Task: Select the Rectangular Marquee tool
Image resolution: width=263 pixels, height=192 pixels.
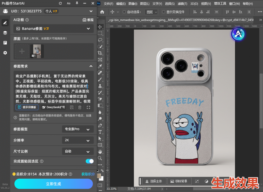Action: [x=100, y=33]
